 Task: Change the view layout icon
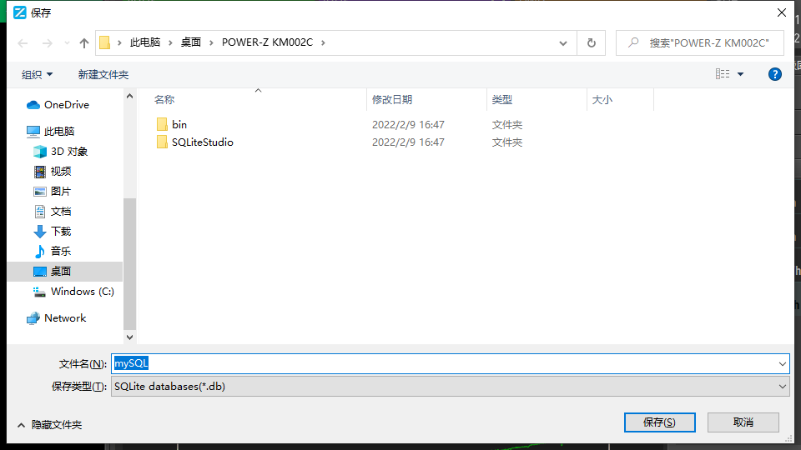click(x=723, y=74)
